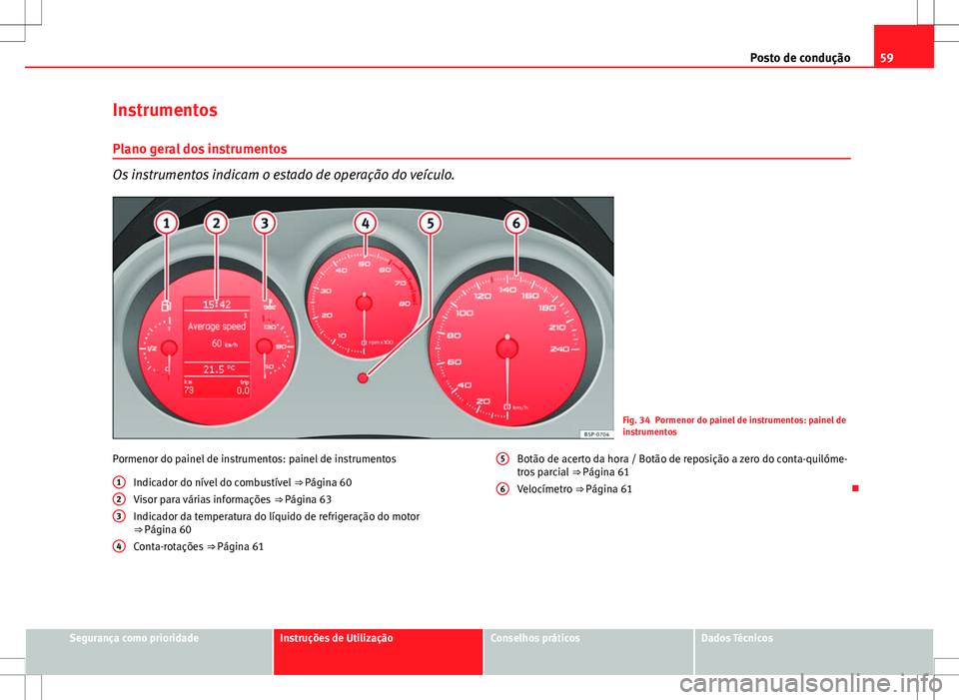
Task: Click the coolant temperature icon on gauge
Action: [x=269, y=304]
